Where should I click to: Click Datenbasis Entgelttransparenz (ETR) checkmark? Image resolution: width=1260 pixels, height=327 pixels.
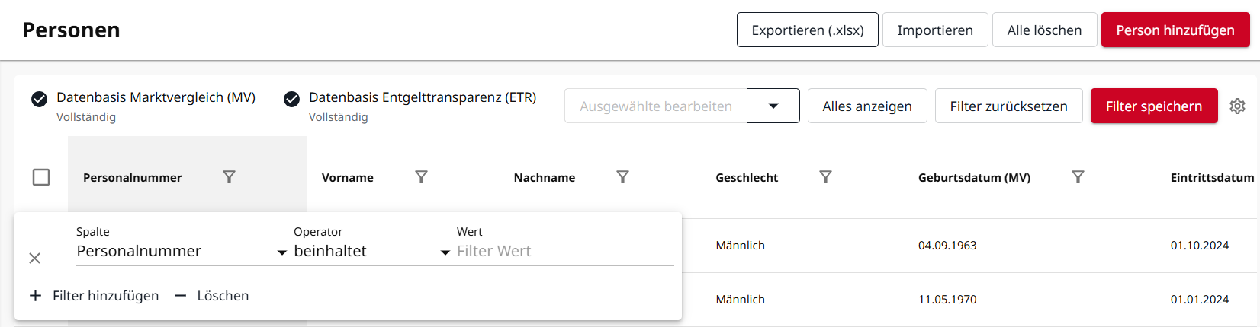[291, 99]
